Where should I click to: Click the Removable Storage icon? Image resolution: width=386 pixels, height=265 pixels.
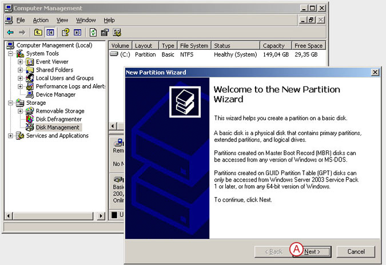30,111
